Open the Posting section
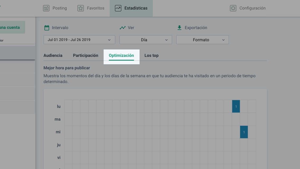 pyautogui.click(x=59, y=8)
